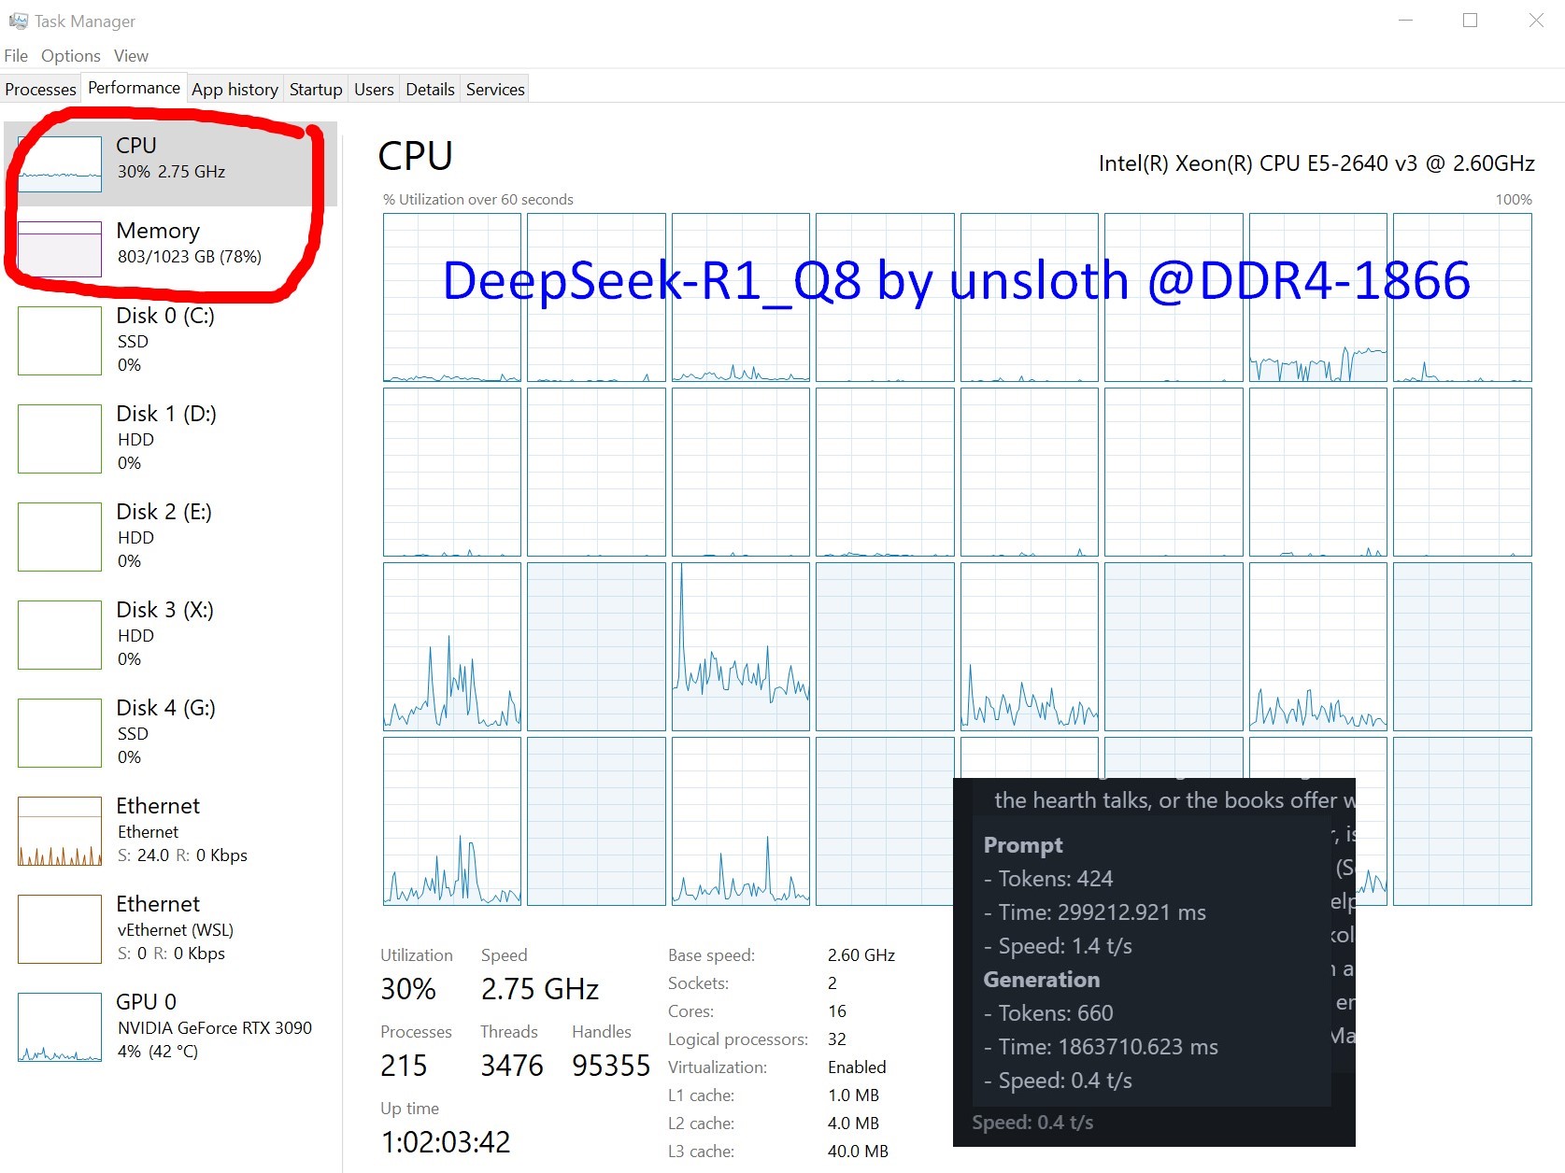The width and height of the screenshot is (1565, 1173).
Task: Switch to the Services tab
Action: pos(495,90)
